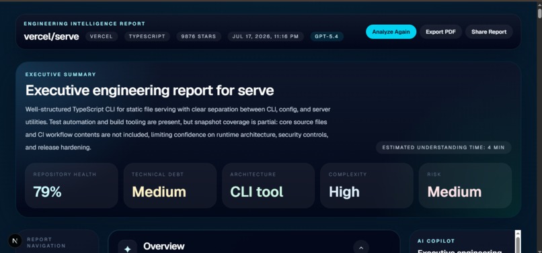Export the report as PDF
542x253 pixels.
coord(440,32)
